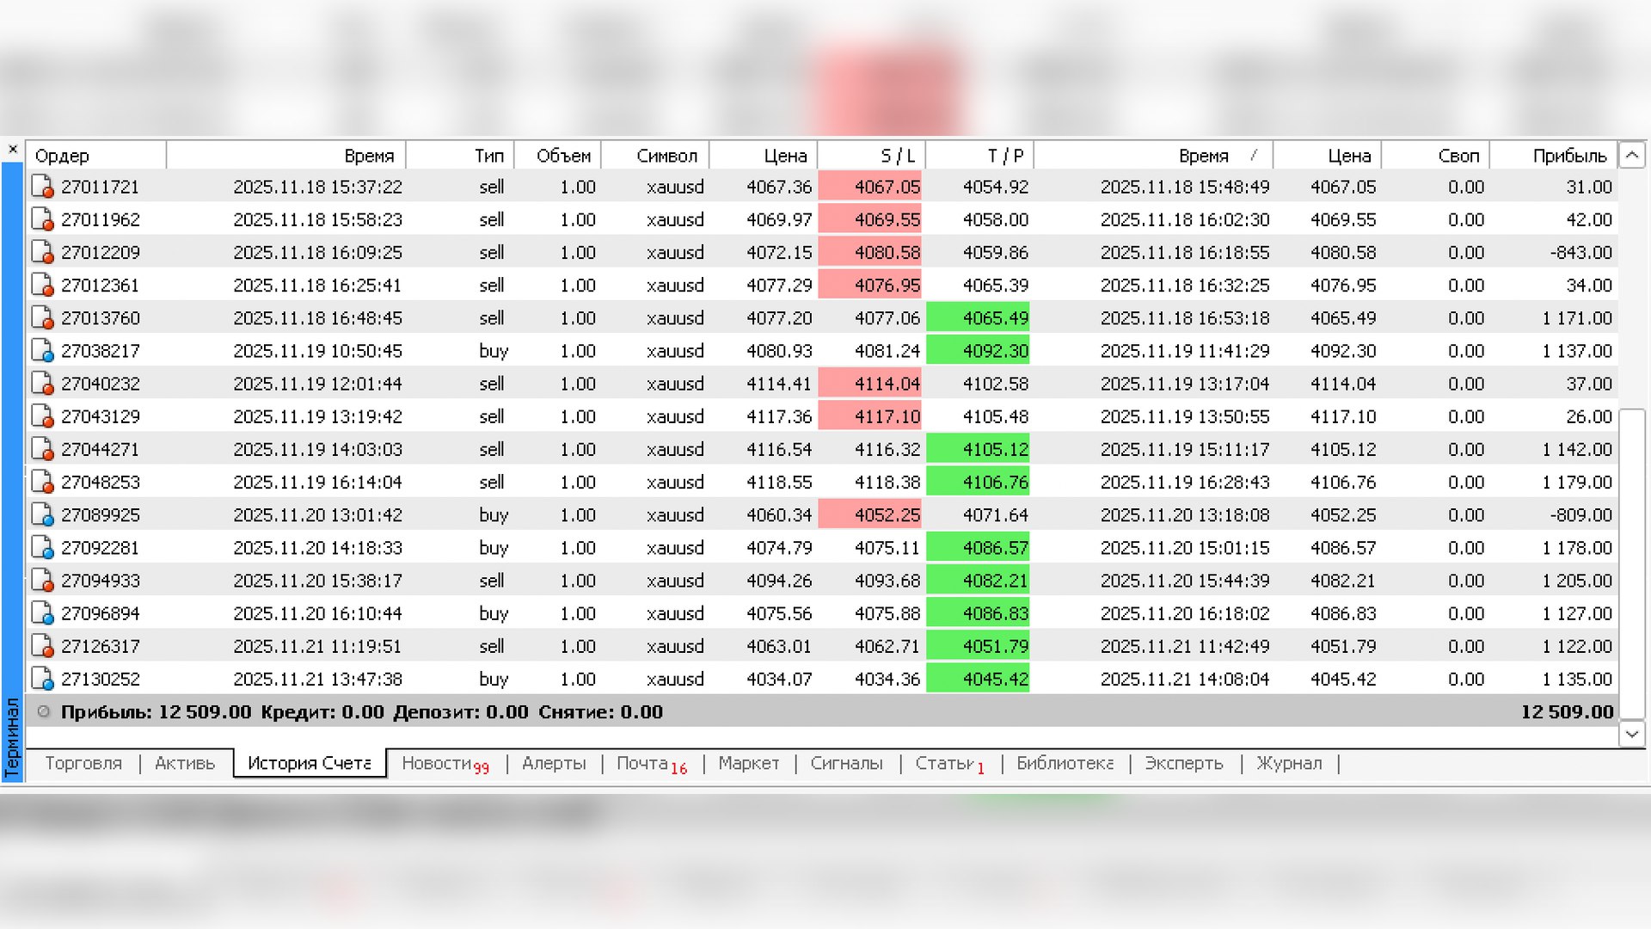The image size is (1651, 929).
Task: Click the buy icon of order 27038217
Action: (x=43, y=351)
